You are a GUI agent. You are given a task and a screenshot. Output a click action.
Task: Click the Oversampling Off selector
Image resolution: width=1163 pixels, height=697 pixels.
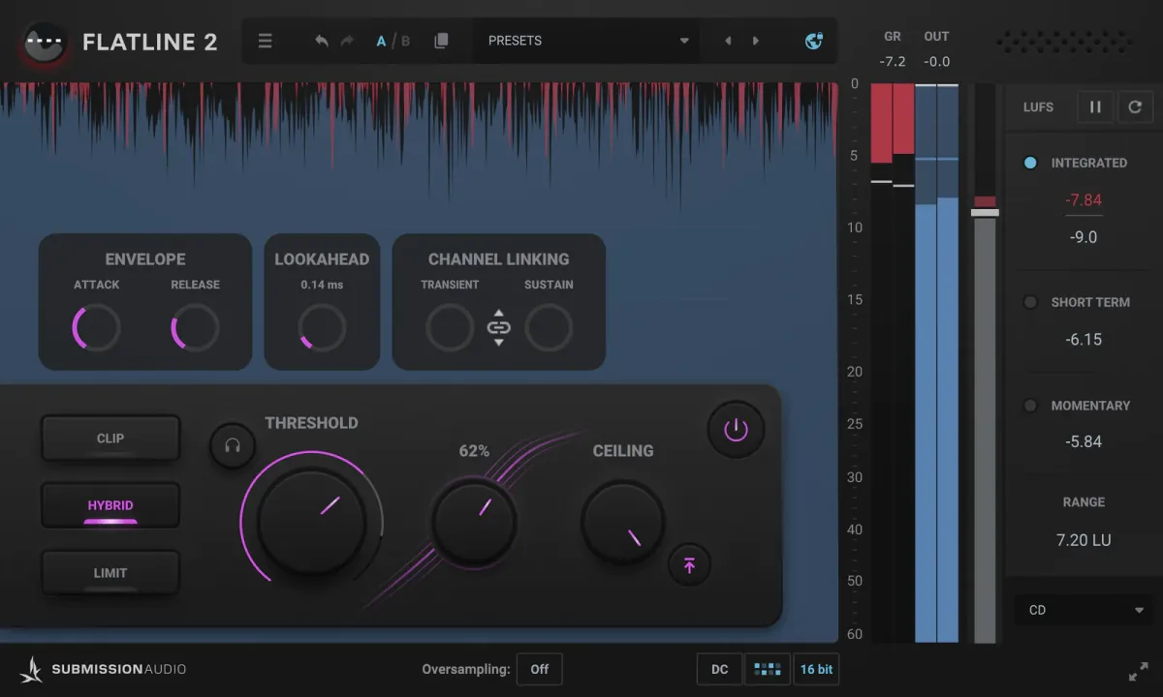click(x=540, y=669)
